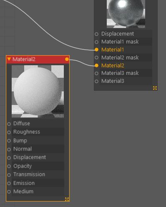Click the white sphere Material2 preview thumbnail
This screenshot has width=166, height=207.
[38, 91]
